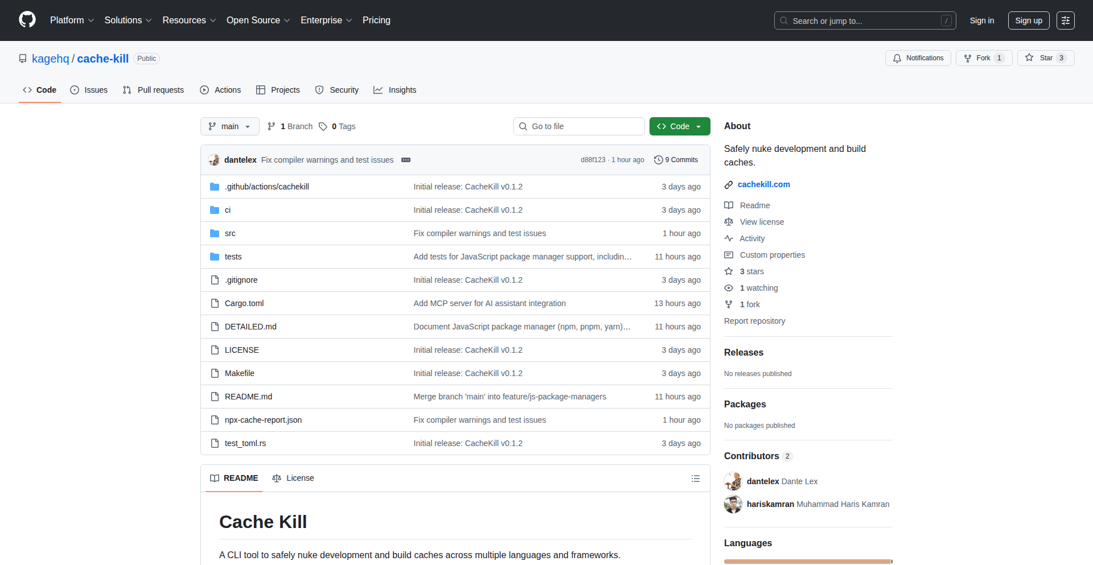View 1 Branch list

pos(290,126)
